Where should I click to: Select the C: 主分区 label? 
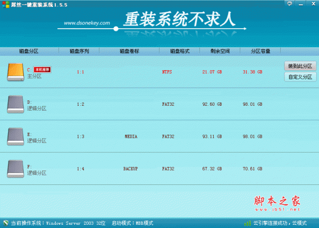pos(35,77)
